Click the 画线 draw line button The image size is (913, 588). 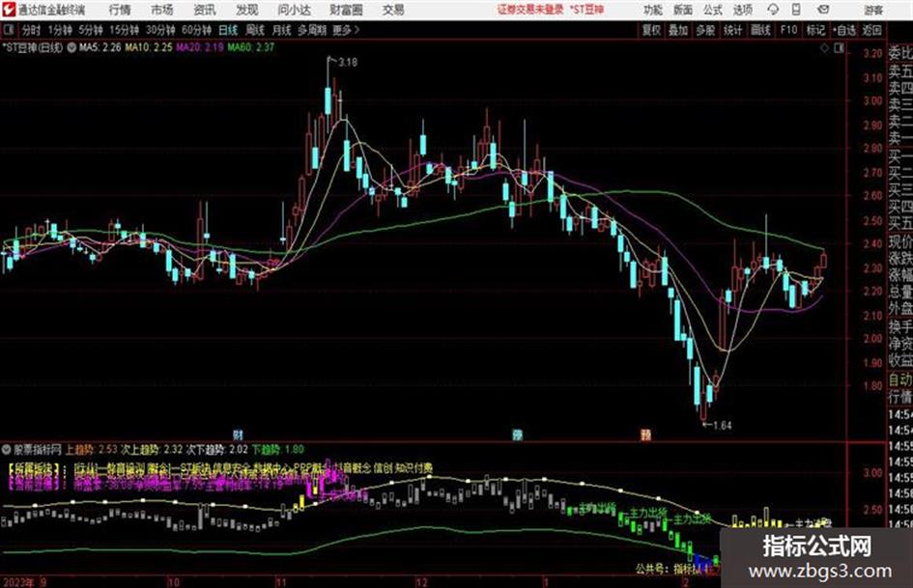(x=760, y=30)
